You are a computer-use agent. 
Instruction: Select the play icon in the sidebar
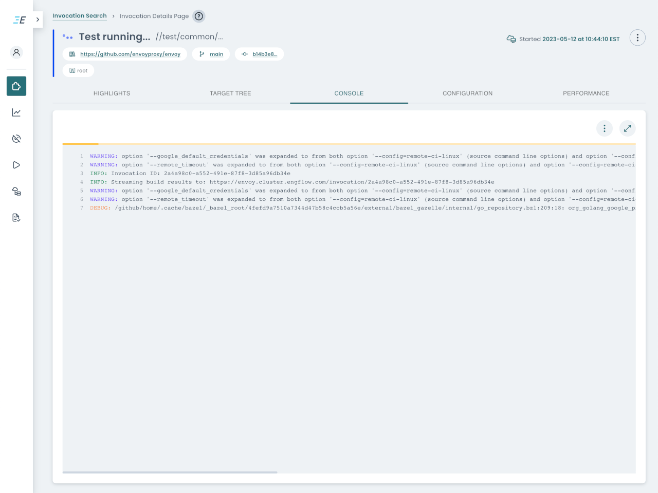pyautogui.click(x=16, y=164)
